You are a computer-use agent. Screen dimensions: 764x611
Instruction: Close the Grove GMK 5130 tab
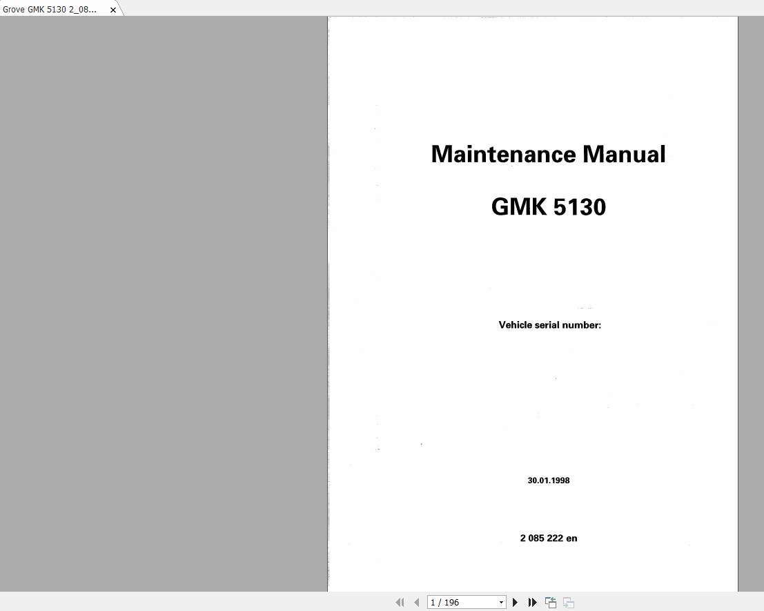[x=113, y=10]
